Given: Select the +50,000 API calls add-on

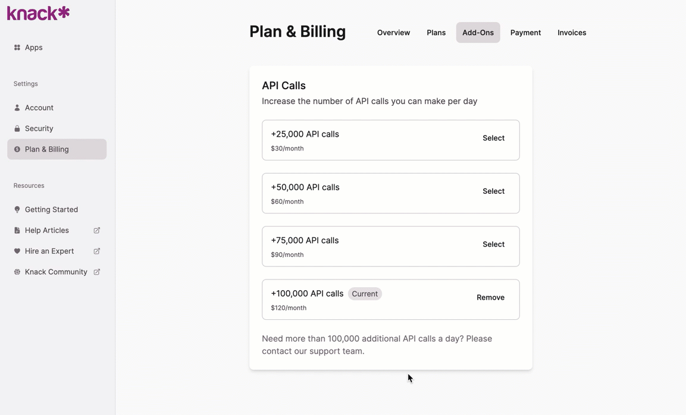Looking at the screenshot, I should tap(493, 191).
